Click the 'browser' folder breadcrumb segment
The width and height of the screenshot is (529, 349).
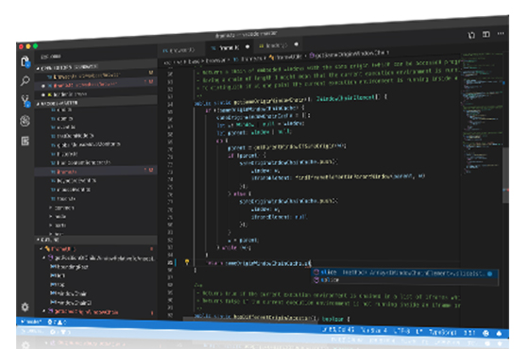click(215, 60)
